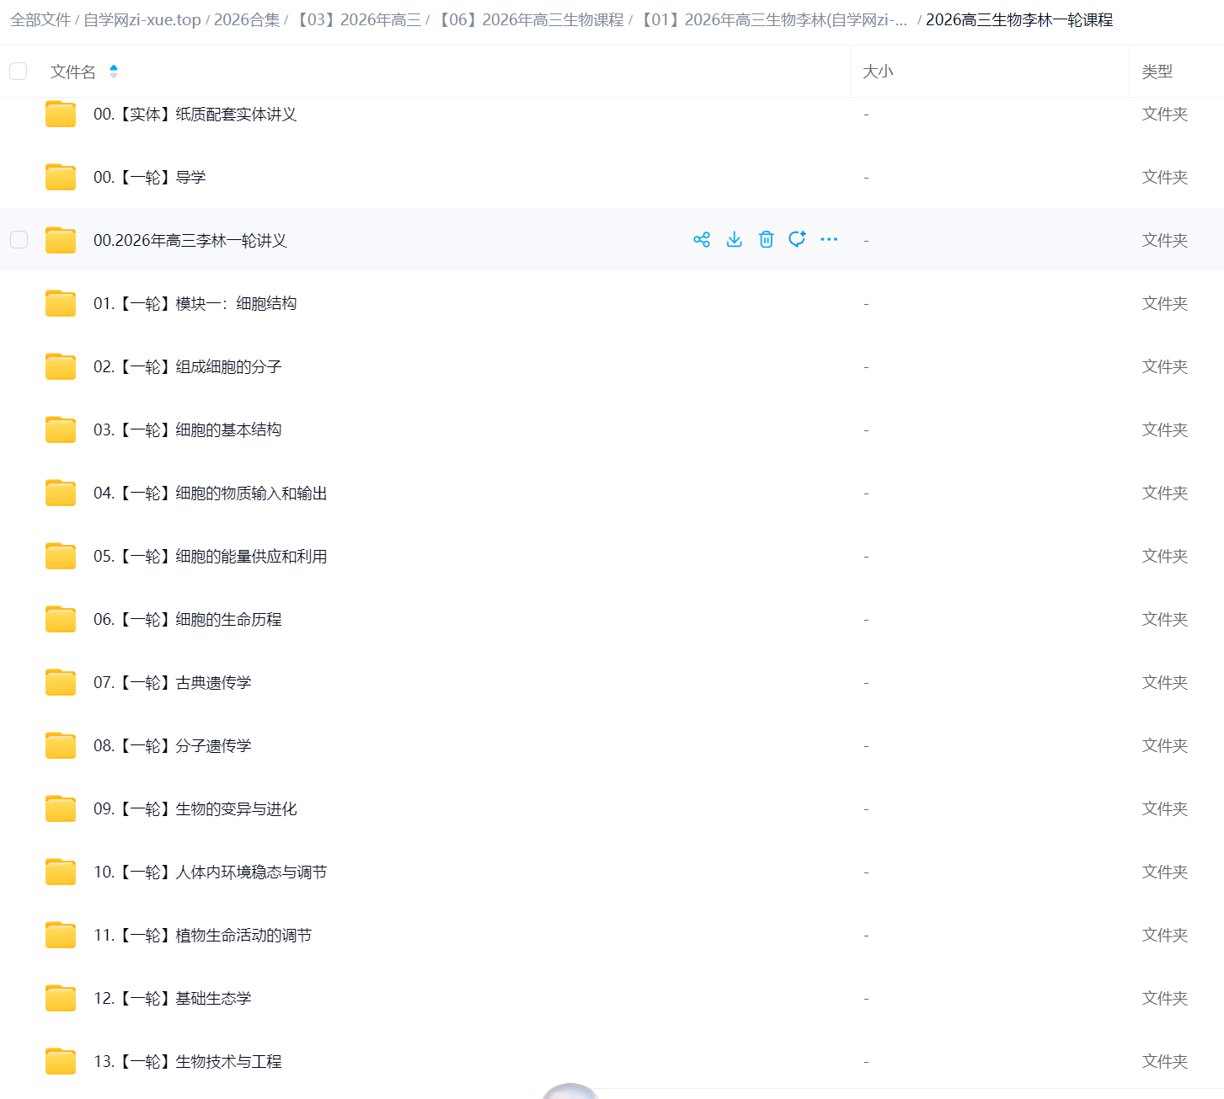Toggle the select-all checkbox in header

click(19, 72)
